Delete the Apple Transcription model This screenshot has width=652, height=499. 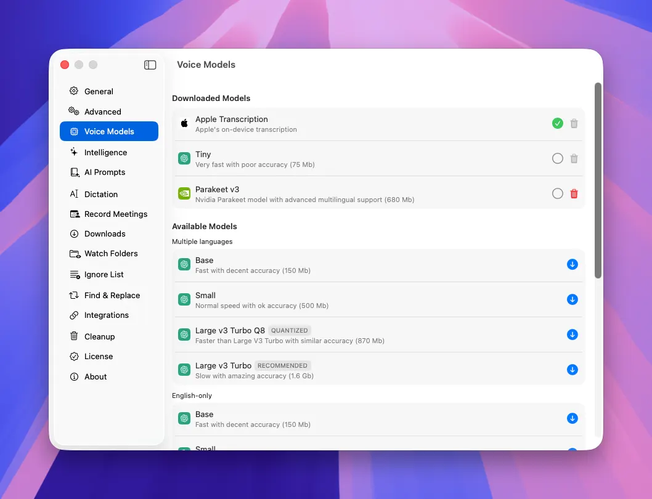coord(574,123)
